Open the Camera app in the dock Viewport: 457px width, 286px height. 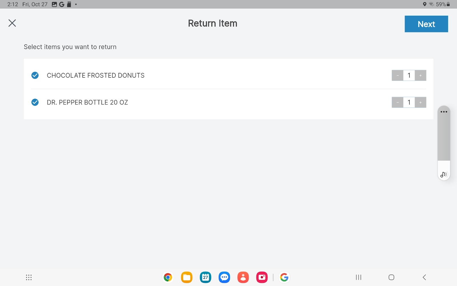(262, 277)
